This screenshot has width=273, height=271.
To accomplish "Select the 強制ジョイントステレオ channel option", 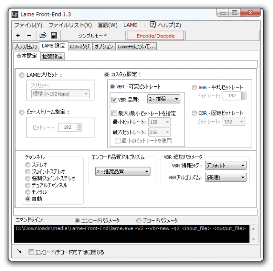I will (x=28, y=178).
